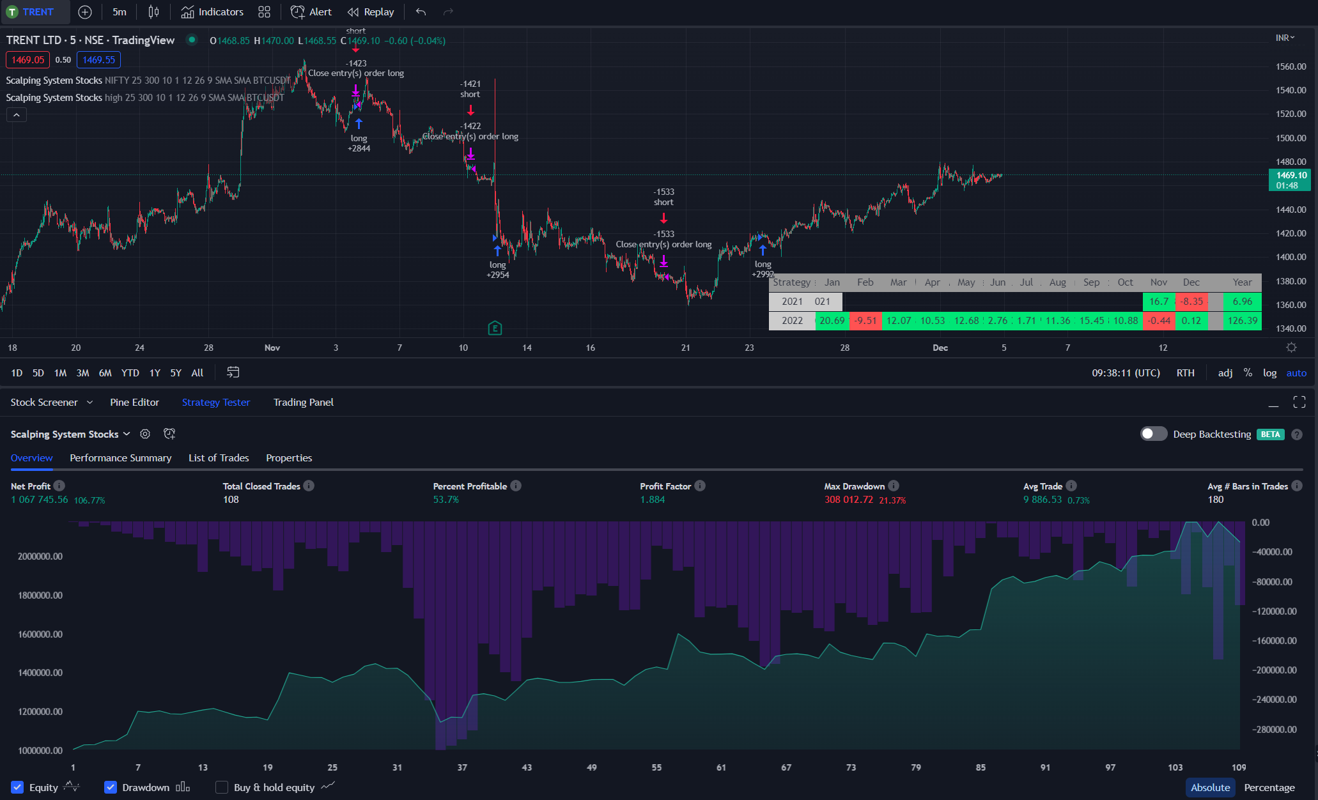Click the go-to-date calendar icon
This screenshot has height=800, width=1318.
(233, 373)
